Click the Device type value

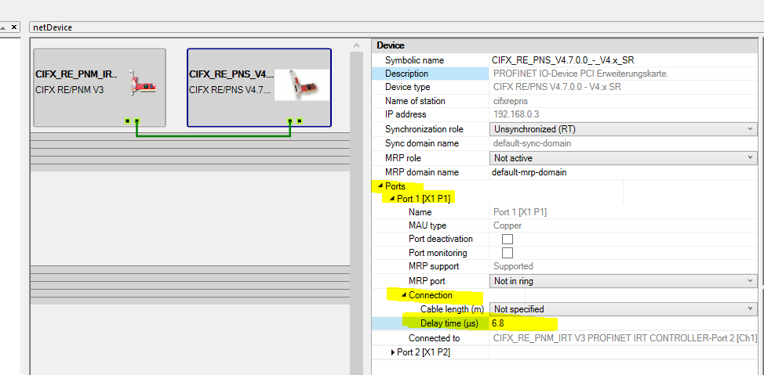click(557, 87)
